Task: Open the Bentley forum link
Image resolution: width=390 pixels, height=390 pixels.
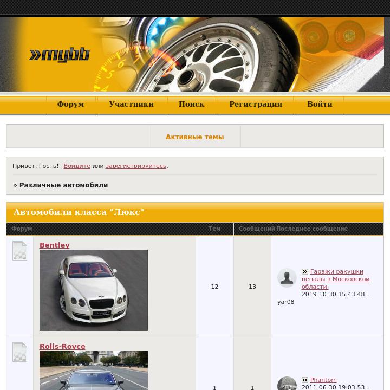Action: click(55, 245)
